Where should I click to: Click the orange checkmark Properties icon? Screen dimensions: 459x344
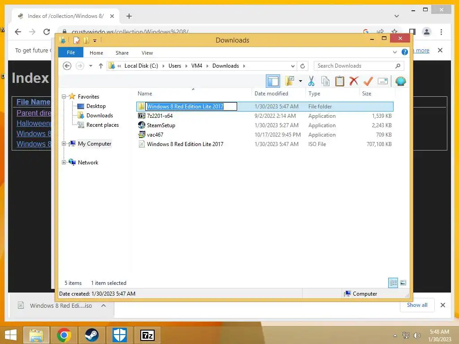368,81
